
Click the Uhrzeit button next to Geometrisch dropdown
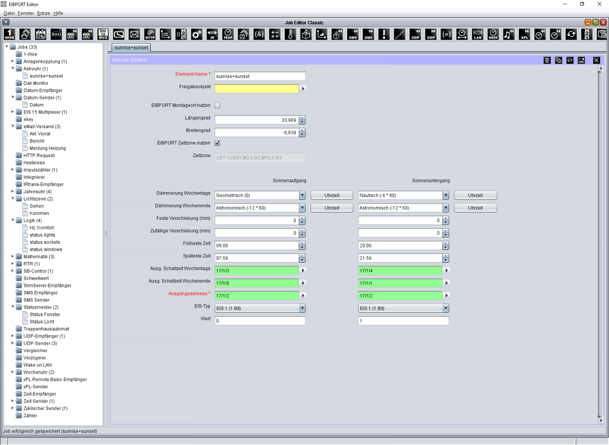point(331,195)
